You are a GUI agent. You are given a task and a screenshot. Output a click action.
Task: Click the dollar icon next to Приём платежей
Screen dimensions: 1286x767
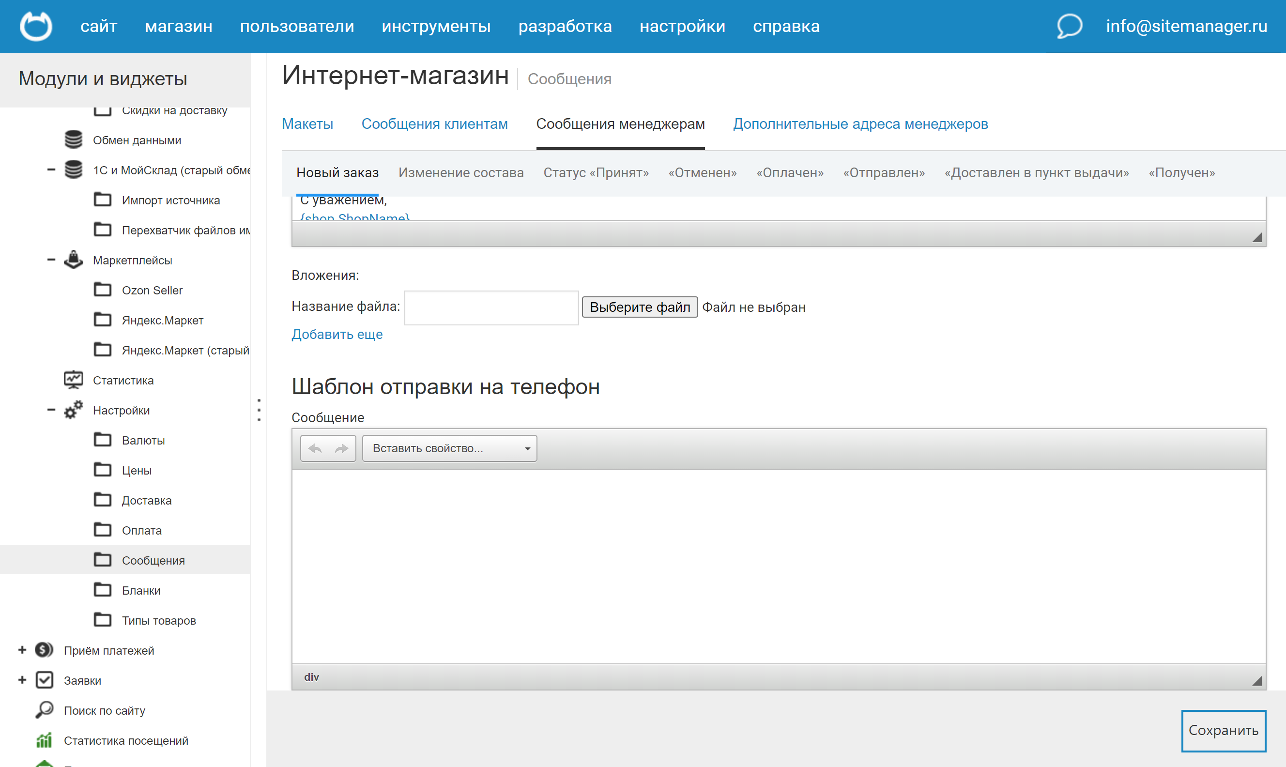pyautogui.click(x=44, y=650)
